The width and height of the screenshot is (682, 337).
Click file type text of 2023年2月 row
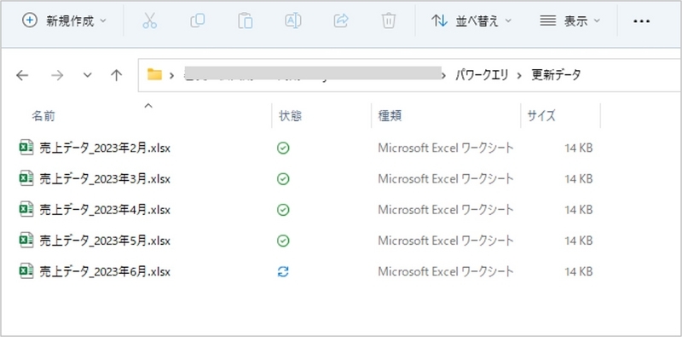pyautogui.click(x=445, y=148)
